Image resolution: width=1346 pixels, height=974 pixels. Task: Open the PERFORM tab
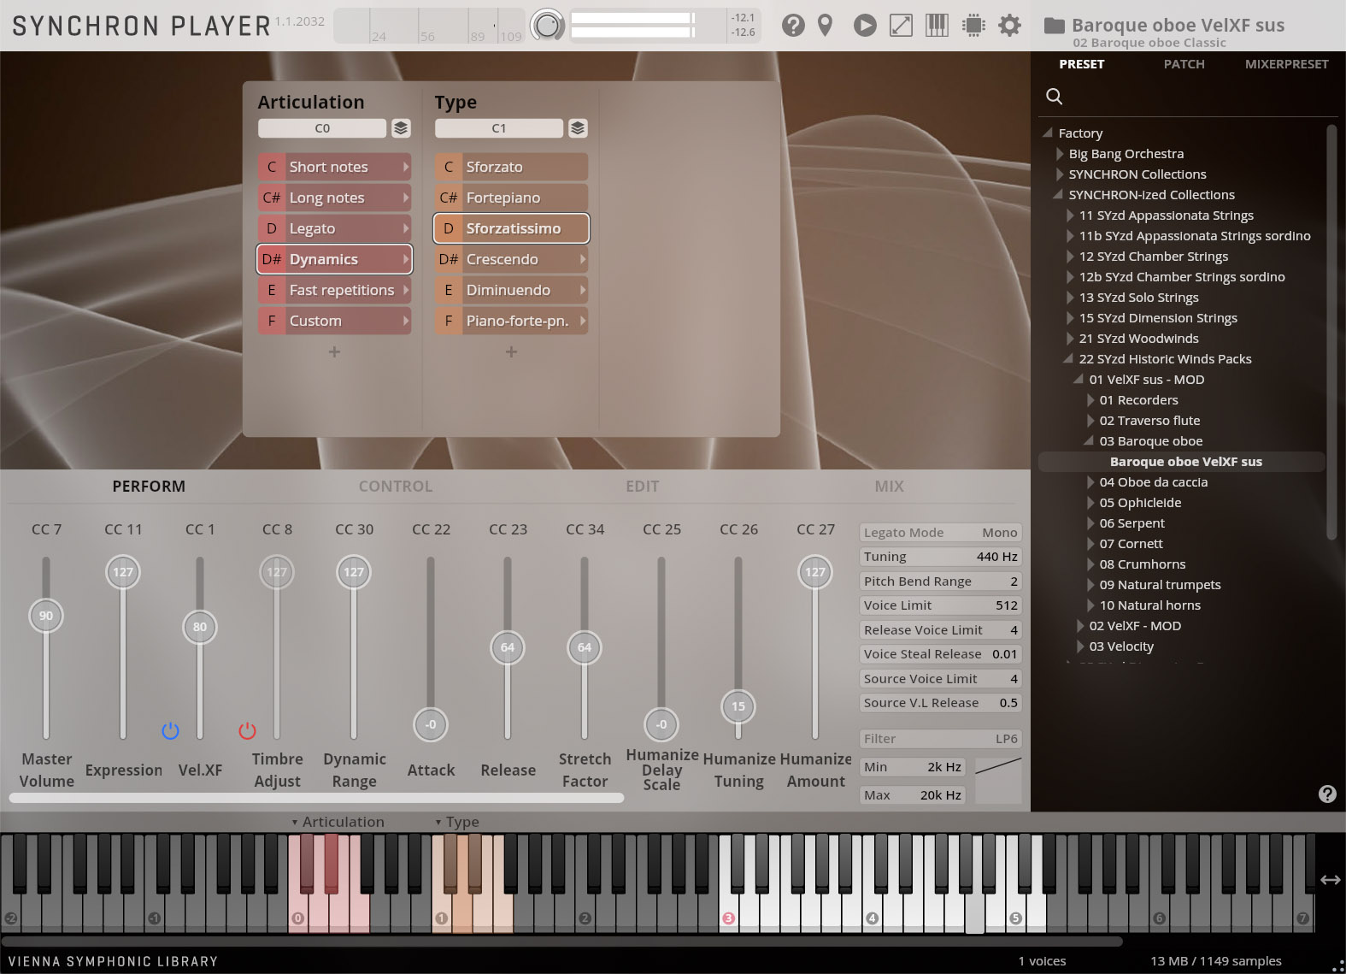pyautogui.click(x=149, y=487)
